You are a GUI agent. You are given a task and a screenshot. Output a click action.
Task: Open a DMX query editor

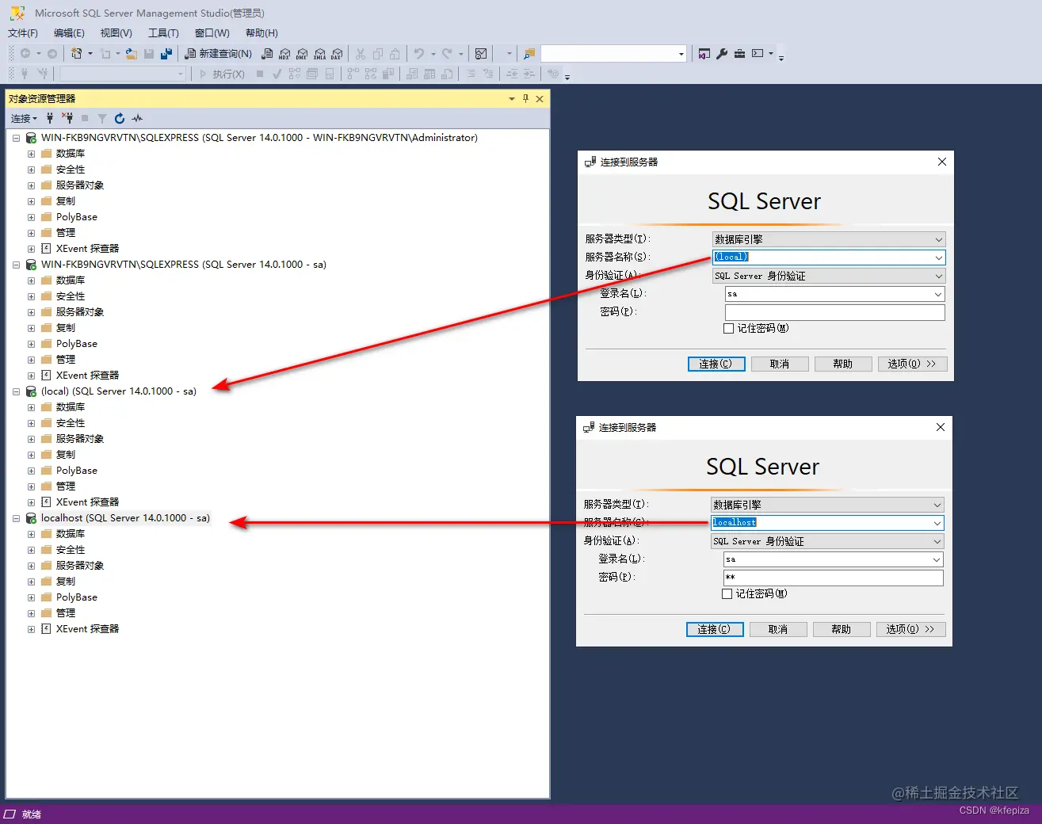click(302, 54)
